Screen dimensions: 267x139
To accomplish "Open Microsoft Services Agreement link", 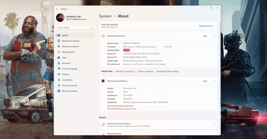I will click(x=120, y=106).
